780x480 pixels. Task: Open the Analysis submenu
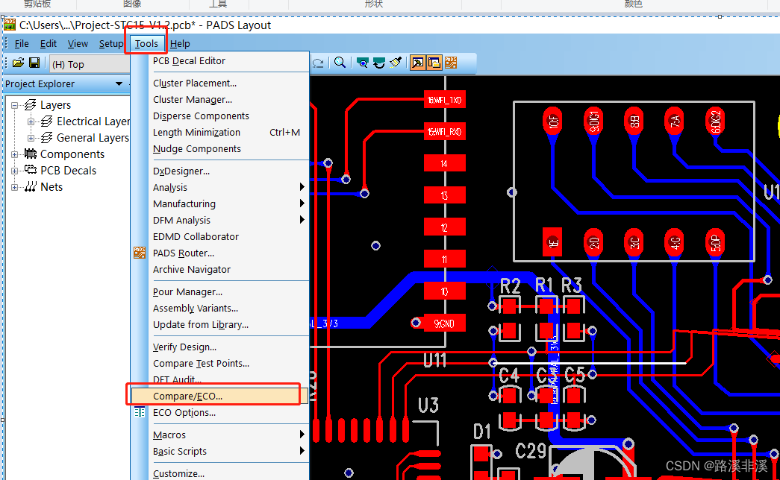point(229,187)
